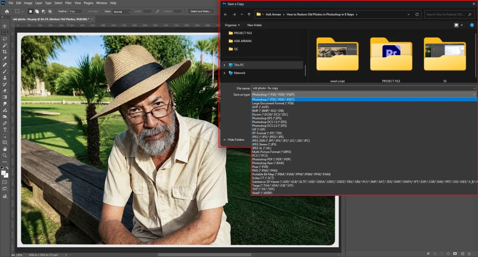This screenshot has width=478, height=257.
Task: Select the Magic Wand tool
Action: point(5,45)
